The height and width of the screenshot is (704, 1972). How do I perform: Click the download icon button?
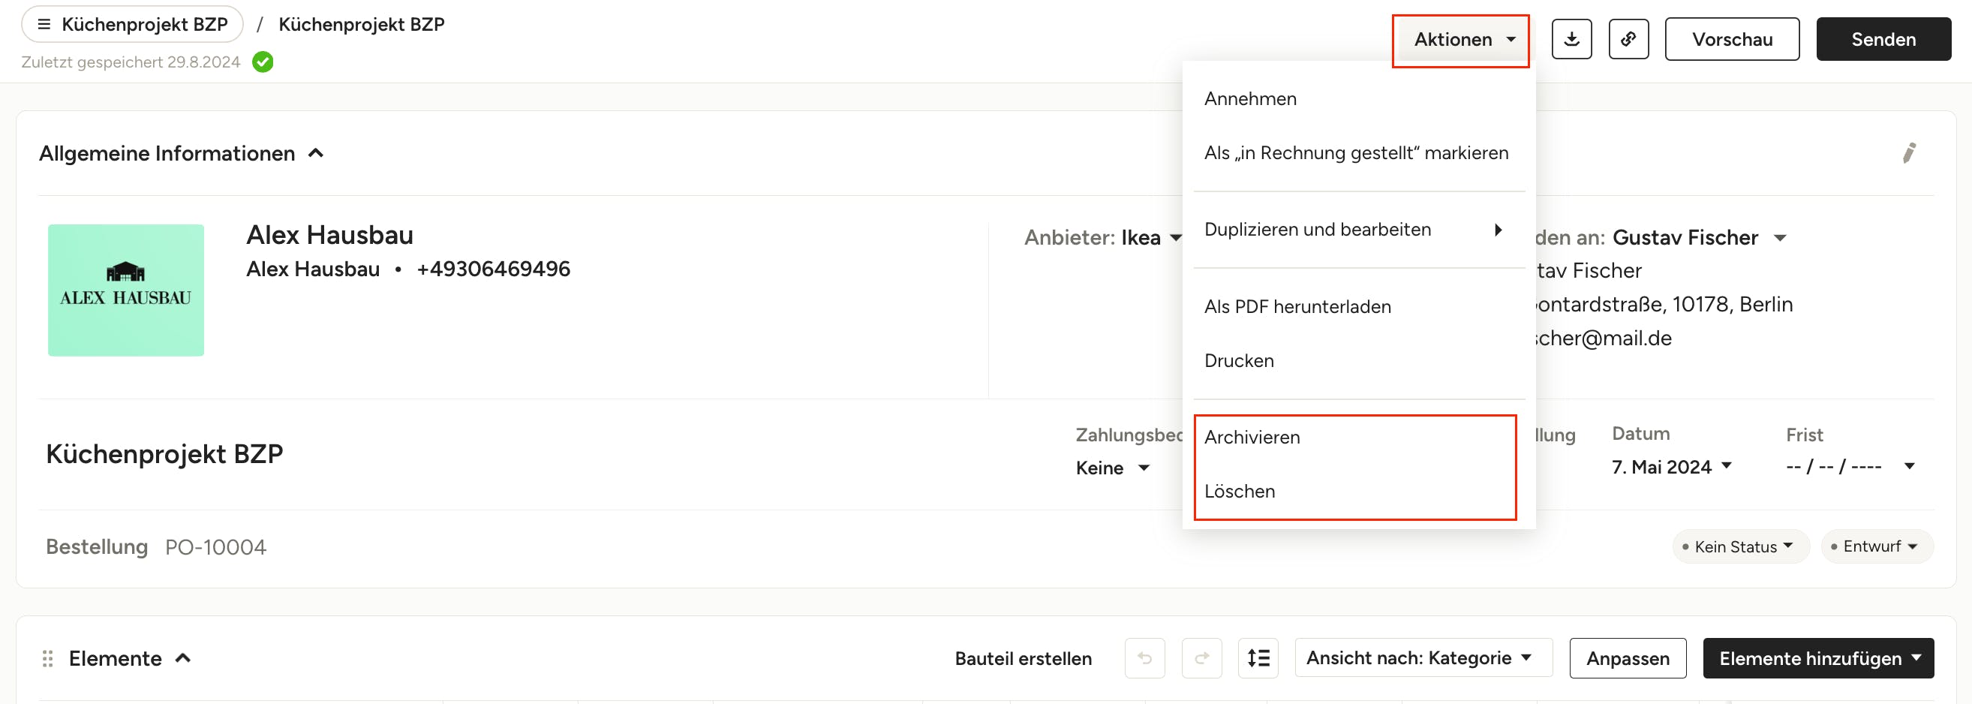[1571, 39]
